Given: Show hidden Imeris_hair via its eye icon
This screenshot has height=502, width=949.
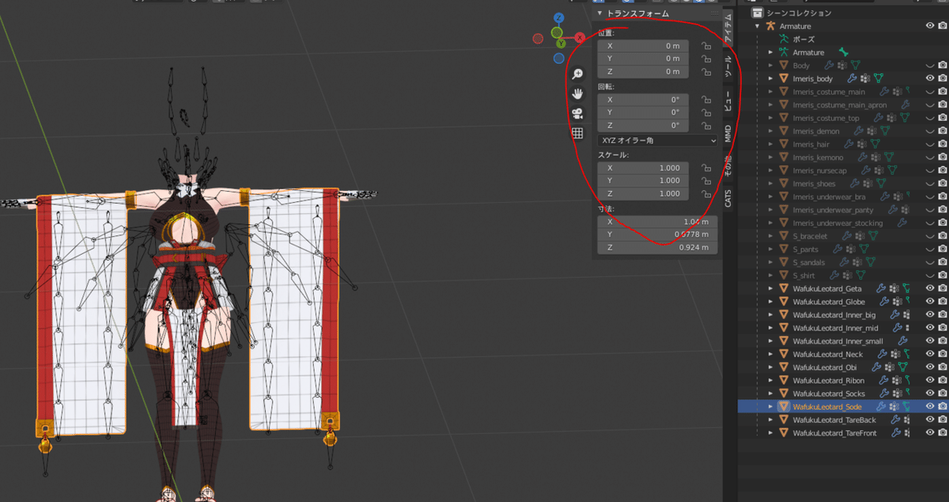Looking at the screenshot, I should click(x=930, y=144).
